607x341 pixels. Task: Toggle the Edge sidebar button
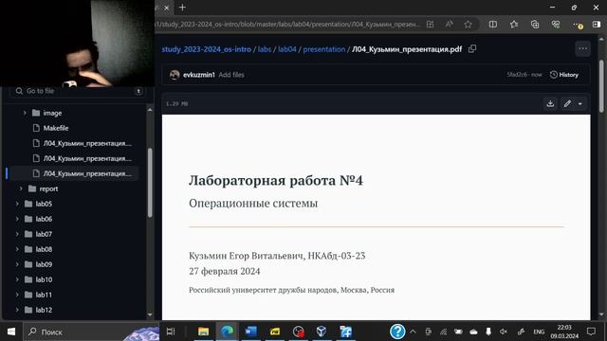pos(597,25)
